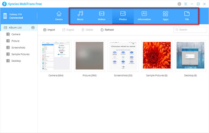Refresh the photo album list

(107, 30)
